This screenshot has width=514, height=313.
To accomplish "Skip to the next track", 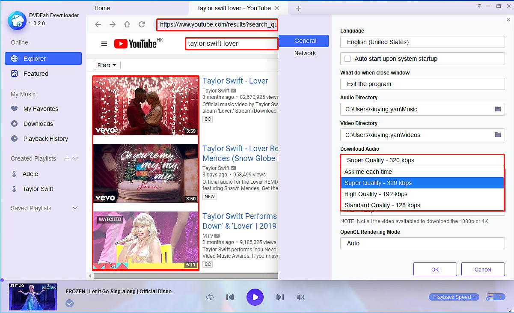I will tap(280, 297).
